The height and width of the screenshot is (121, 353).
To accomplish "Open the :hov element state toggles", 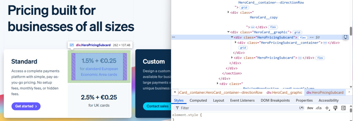I will point(310,108).
